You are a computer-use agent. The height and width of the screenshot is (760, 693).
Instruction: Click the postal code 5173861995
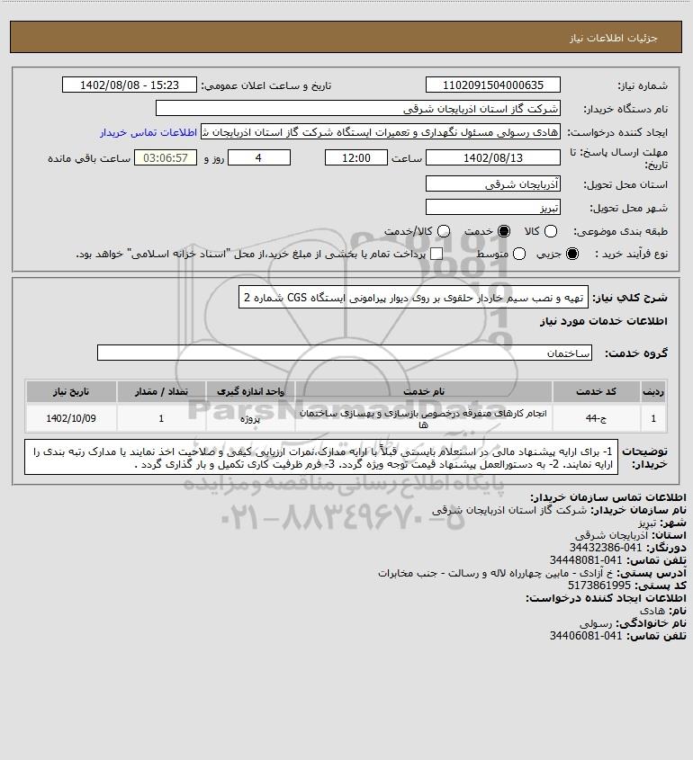click(598, 586)
